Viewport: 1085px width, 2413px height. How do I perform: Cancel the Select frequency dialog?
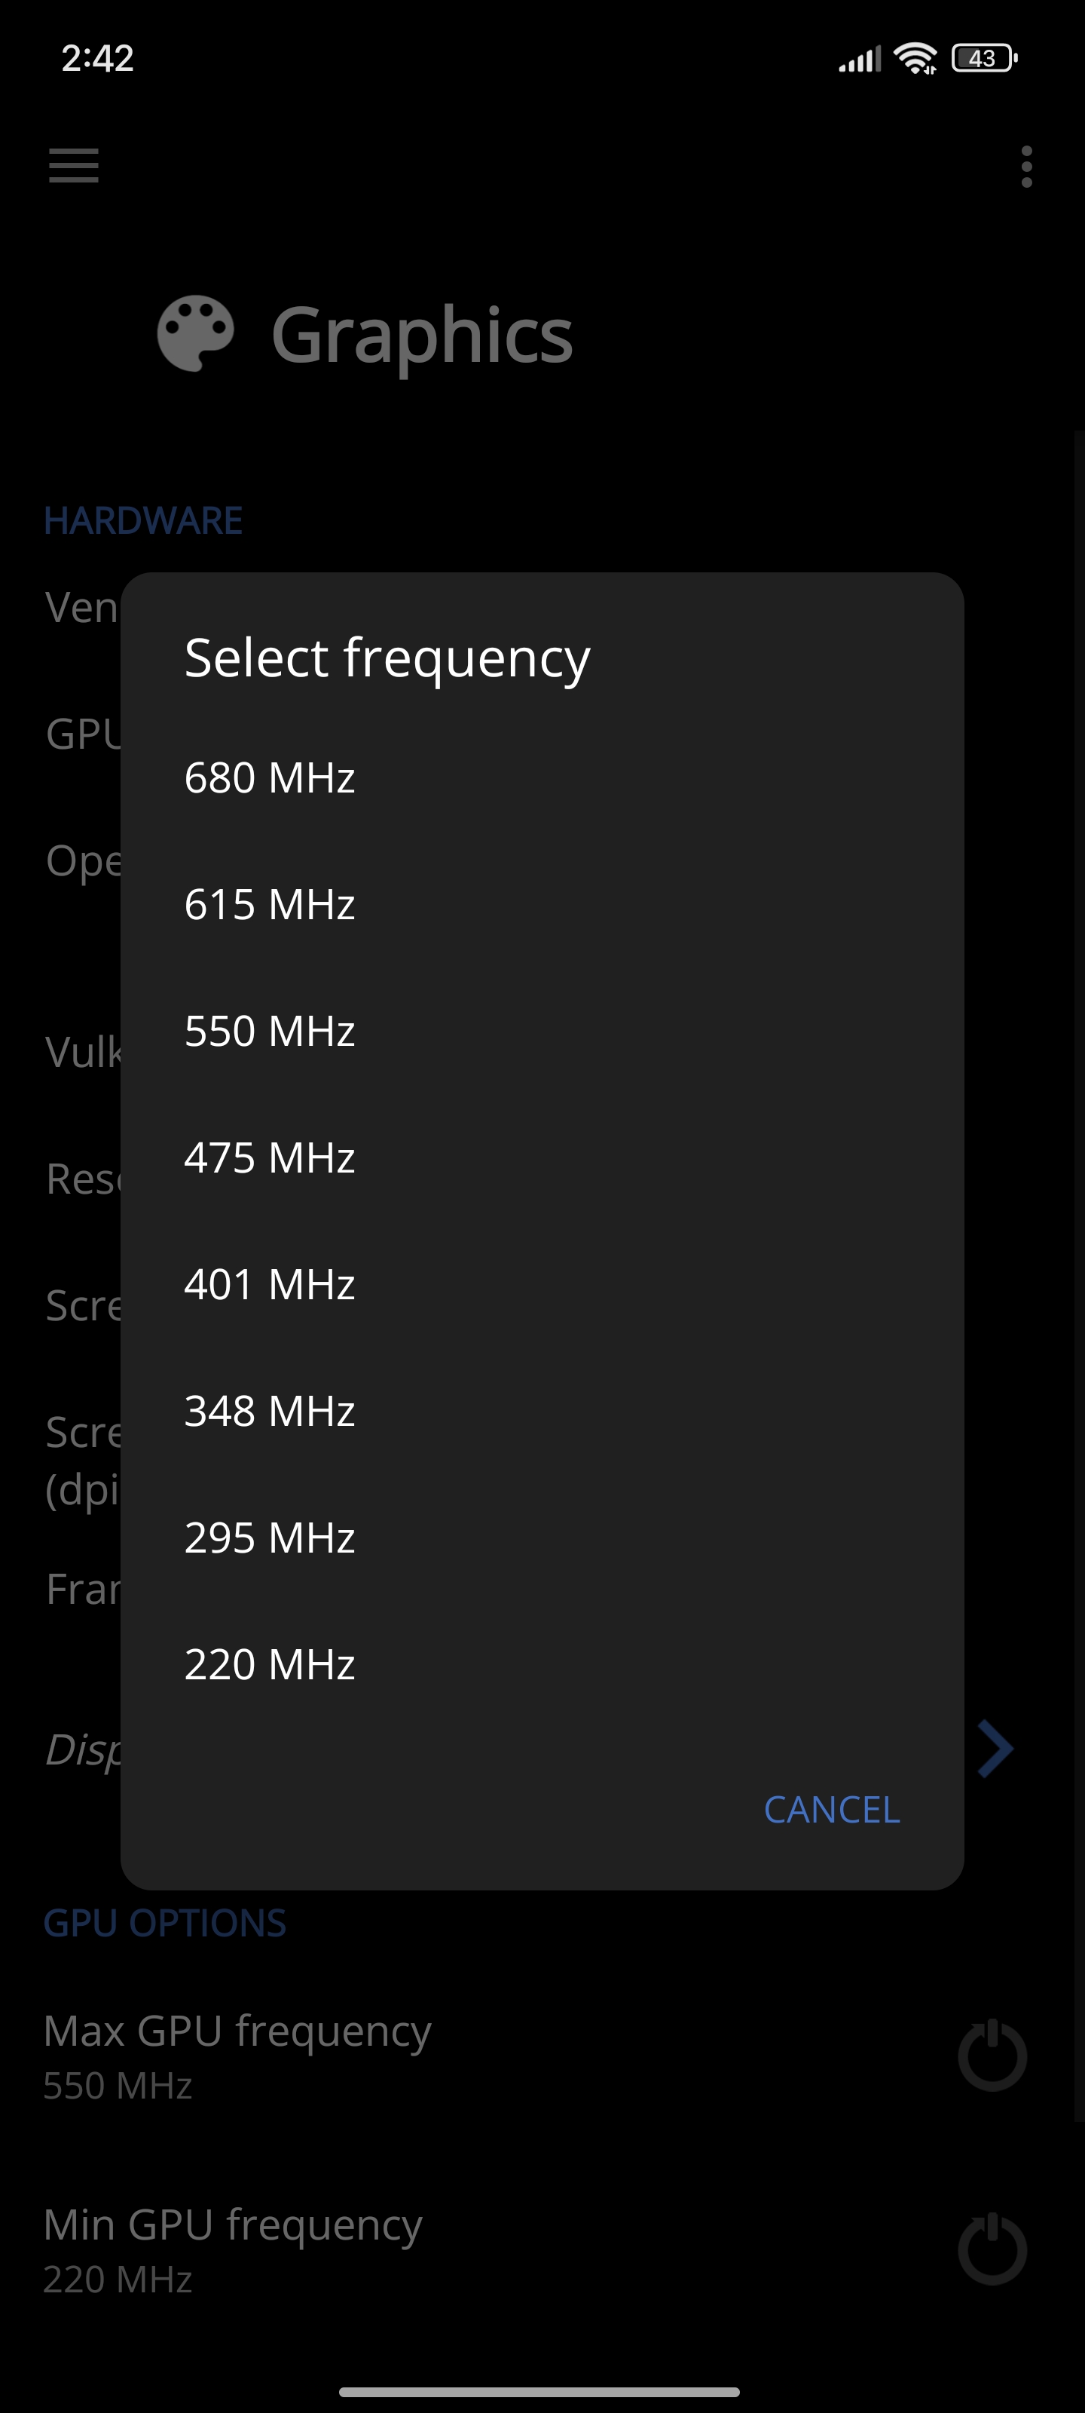point(831,1810)
